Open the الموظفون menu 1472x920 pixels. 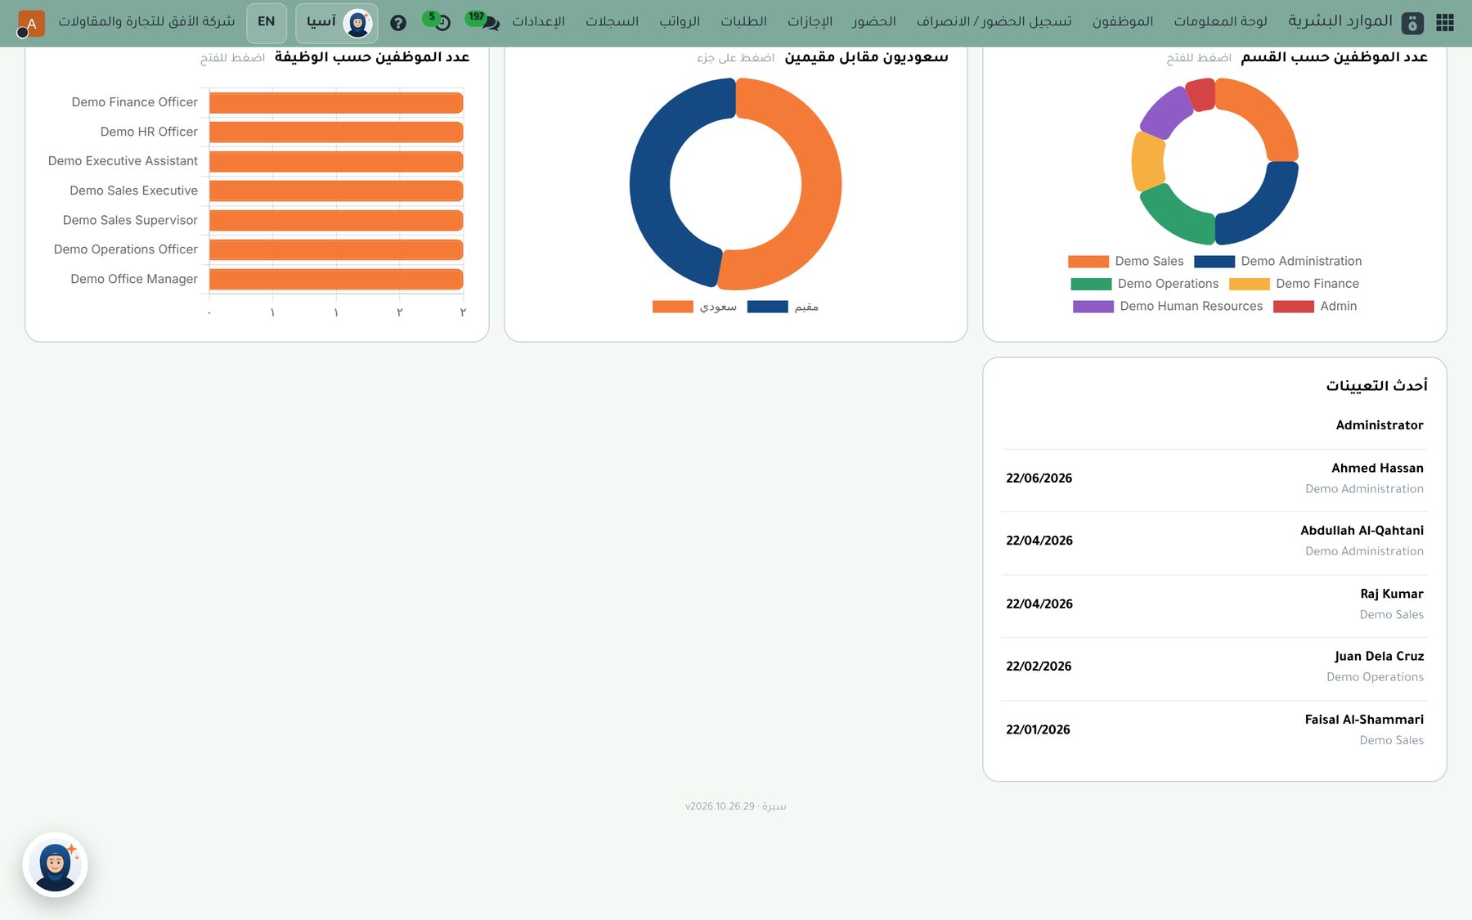coord(1123,21)
